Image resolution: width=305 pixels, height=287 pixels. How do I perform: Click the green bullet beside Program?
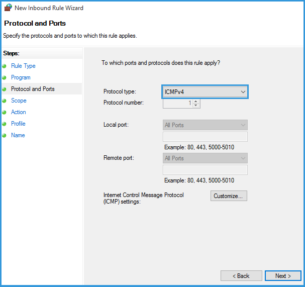pyautogui.click(x=5, y=77)
